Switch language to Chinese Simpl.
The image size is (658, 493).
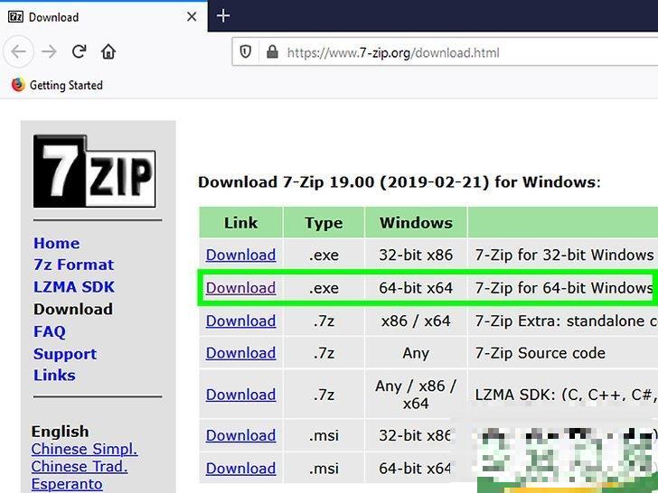[x=84, y=449]
